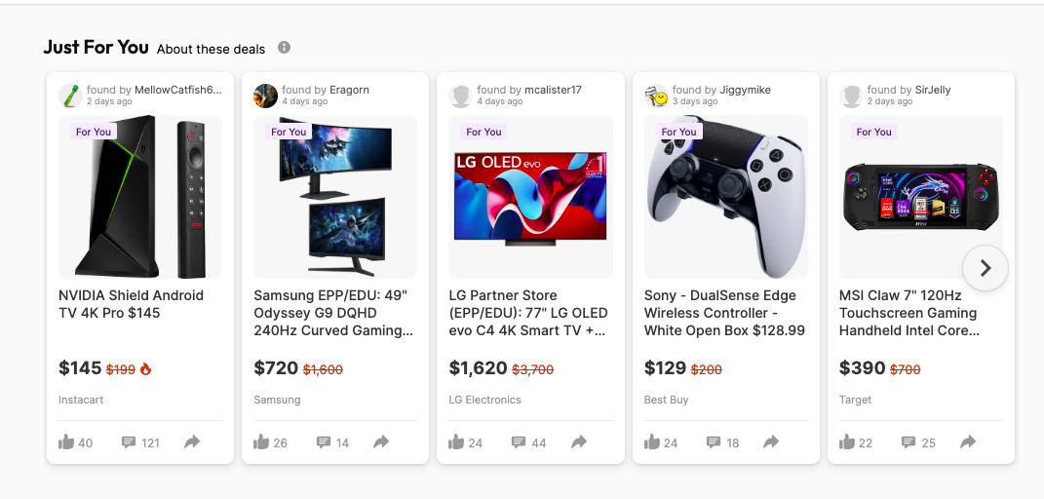View the LG OLED evo TV product image
Viewport: 1044px width, 499px height.
[x=530, y=197]
